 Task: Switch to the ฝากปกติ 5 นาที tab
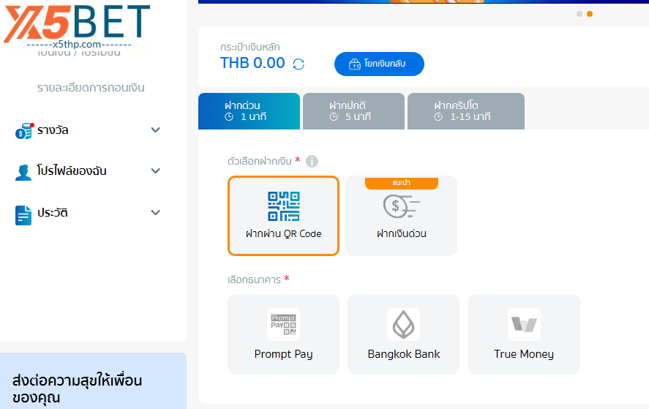pyautogui.click(x=353, y=111)
